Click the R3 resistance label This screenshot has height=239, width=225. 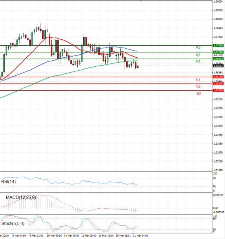tap(198, 48)
